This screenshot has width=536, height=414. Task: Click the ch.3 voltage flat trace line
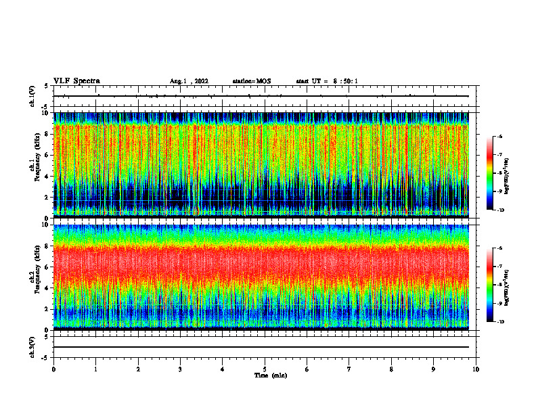pos(261,347)
